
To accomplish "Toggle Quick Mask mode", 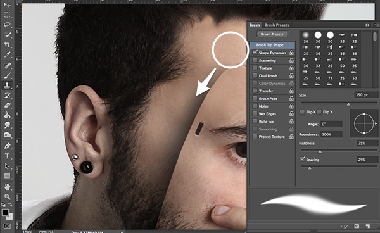I will coord(7,226).
